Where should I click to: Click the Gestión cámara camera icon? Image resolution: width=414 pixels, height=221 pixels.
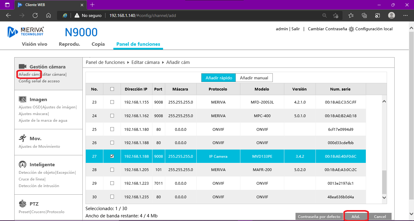(23, 67)
